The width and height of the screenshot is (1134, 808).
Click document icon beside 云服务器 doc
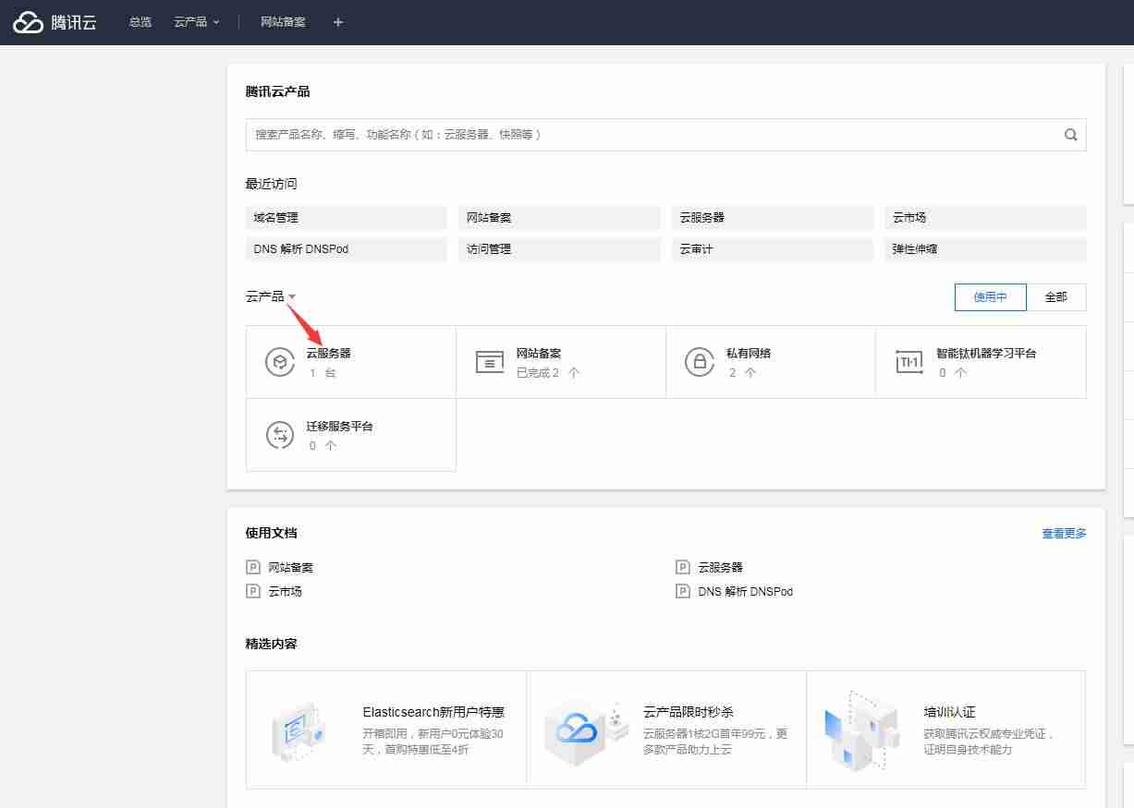[x=683, y=567]
